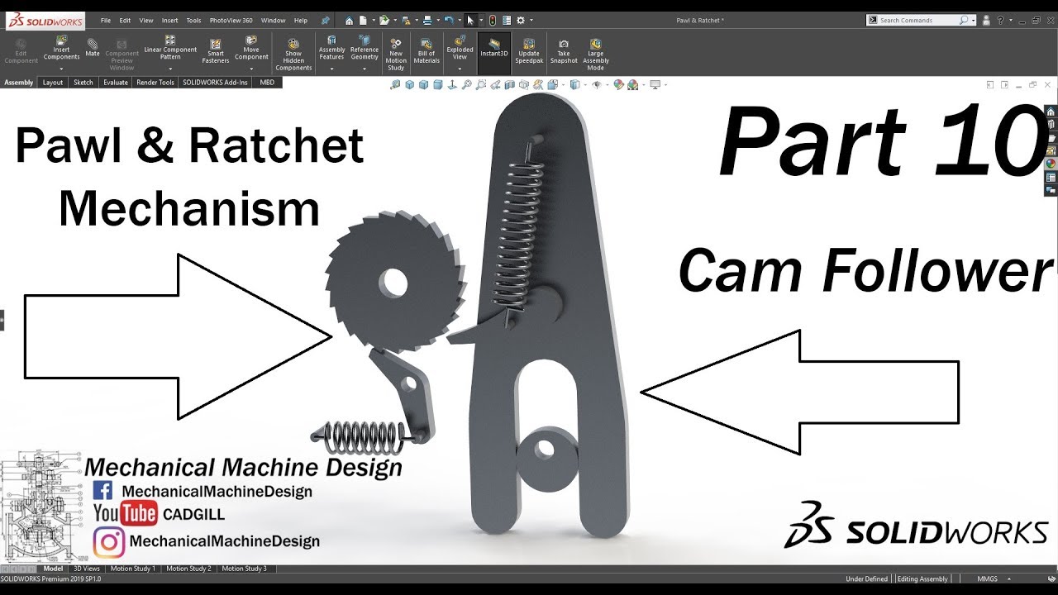Image resolution: width=1058 pixels, height=595 pixels.
Task: Click the Undo icon
Action: click(448, 20)
